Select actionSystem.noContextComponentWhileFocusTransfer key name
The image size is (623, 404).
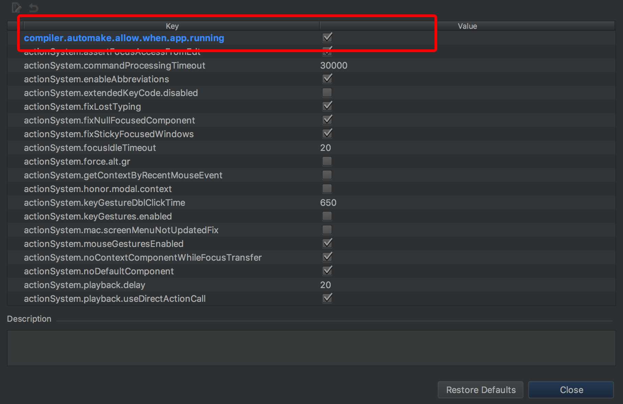[x=143, y=258]
